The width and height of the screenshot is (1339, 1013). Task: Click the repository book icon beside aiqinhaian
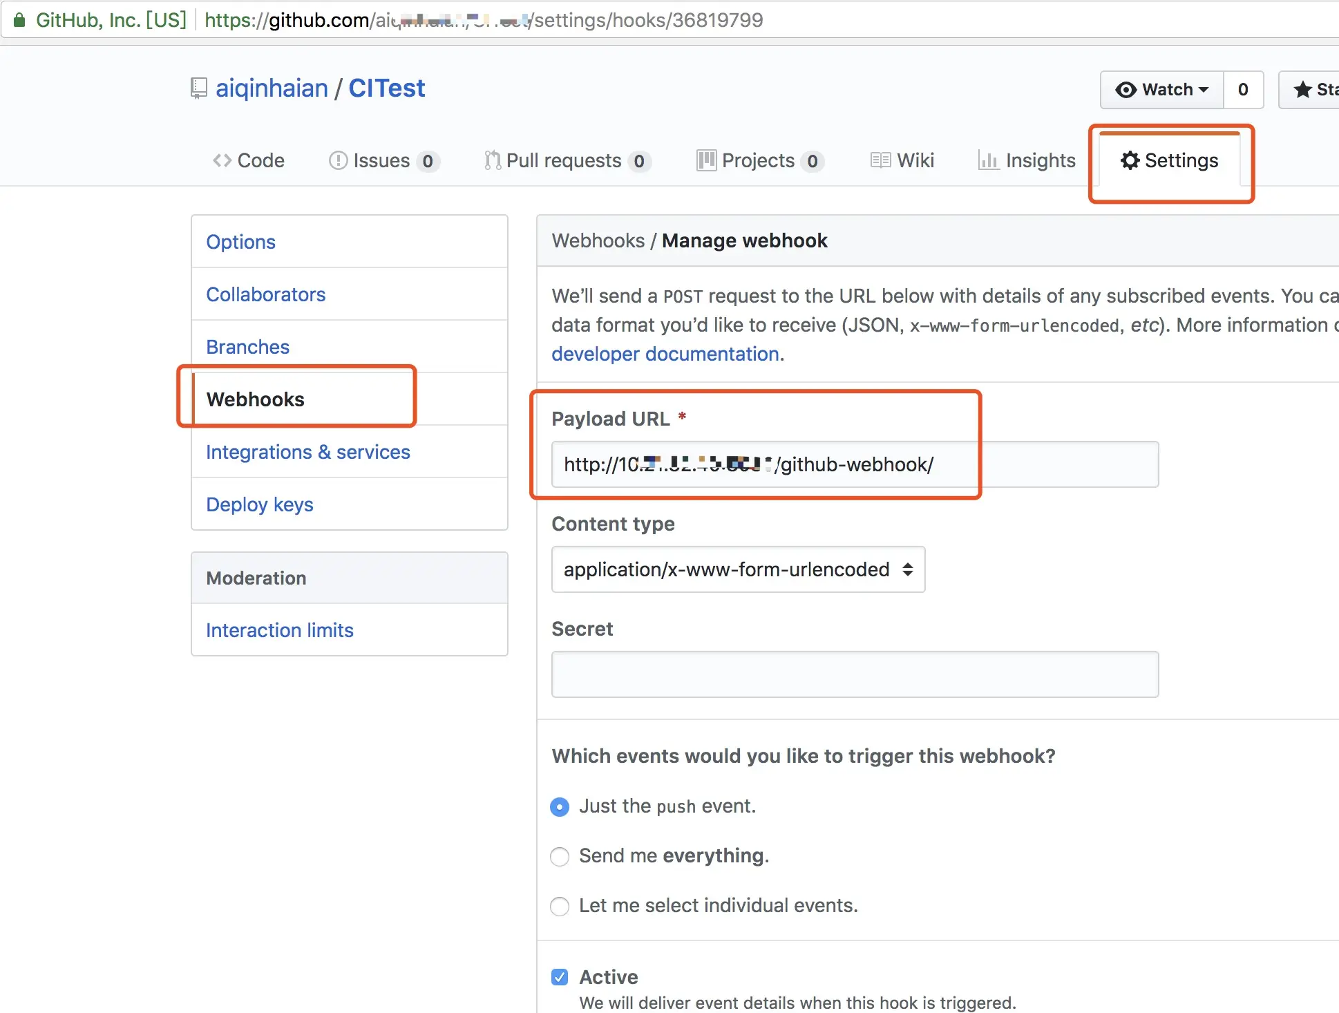click(x=199, y=88)
